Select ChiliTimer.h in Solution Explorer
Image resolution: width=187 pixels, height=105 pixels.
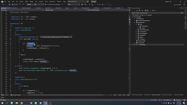tap(145, 26)
